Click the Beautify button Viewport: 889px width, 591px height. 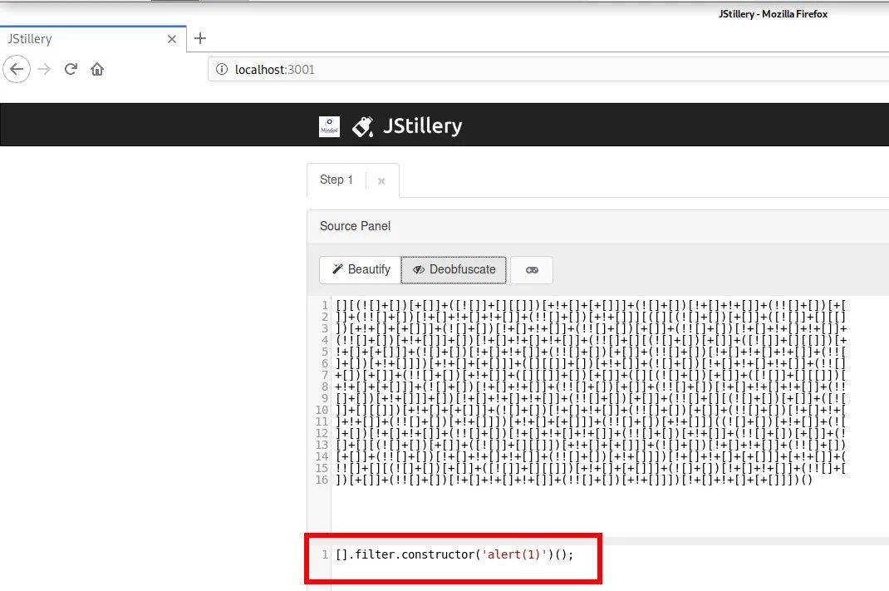pyautogui.click(x=361, y=269)
